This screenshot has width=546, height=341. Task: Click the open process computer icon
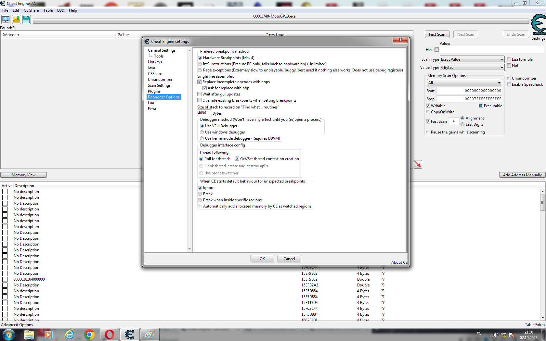(6, 19)
